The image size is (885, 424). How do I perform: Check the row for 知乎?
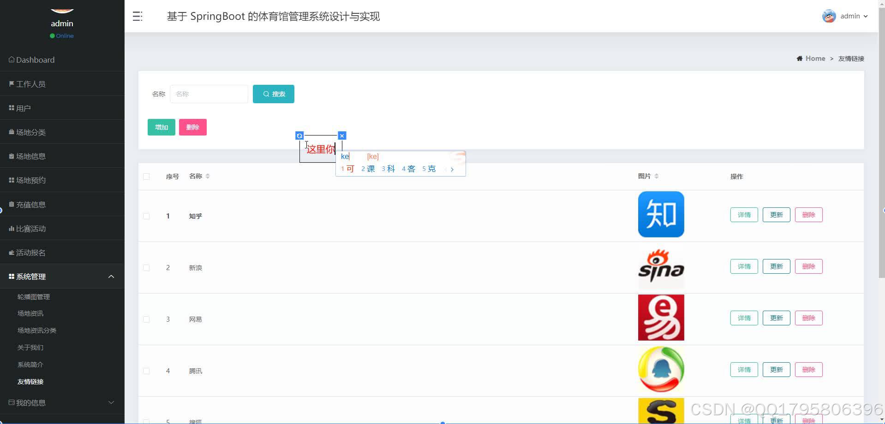click(146, 216)
